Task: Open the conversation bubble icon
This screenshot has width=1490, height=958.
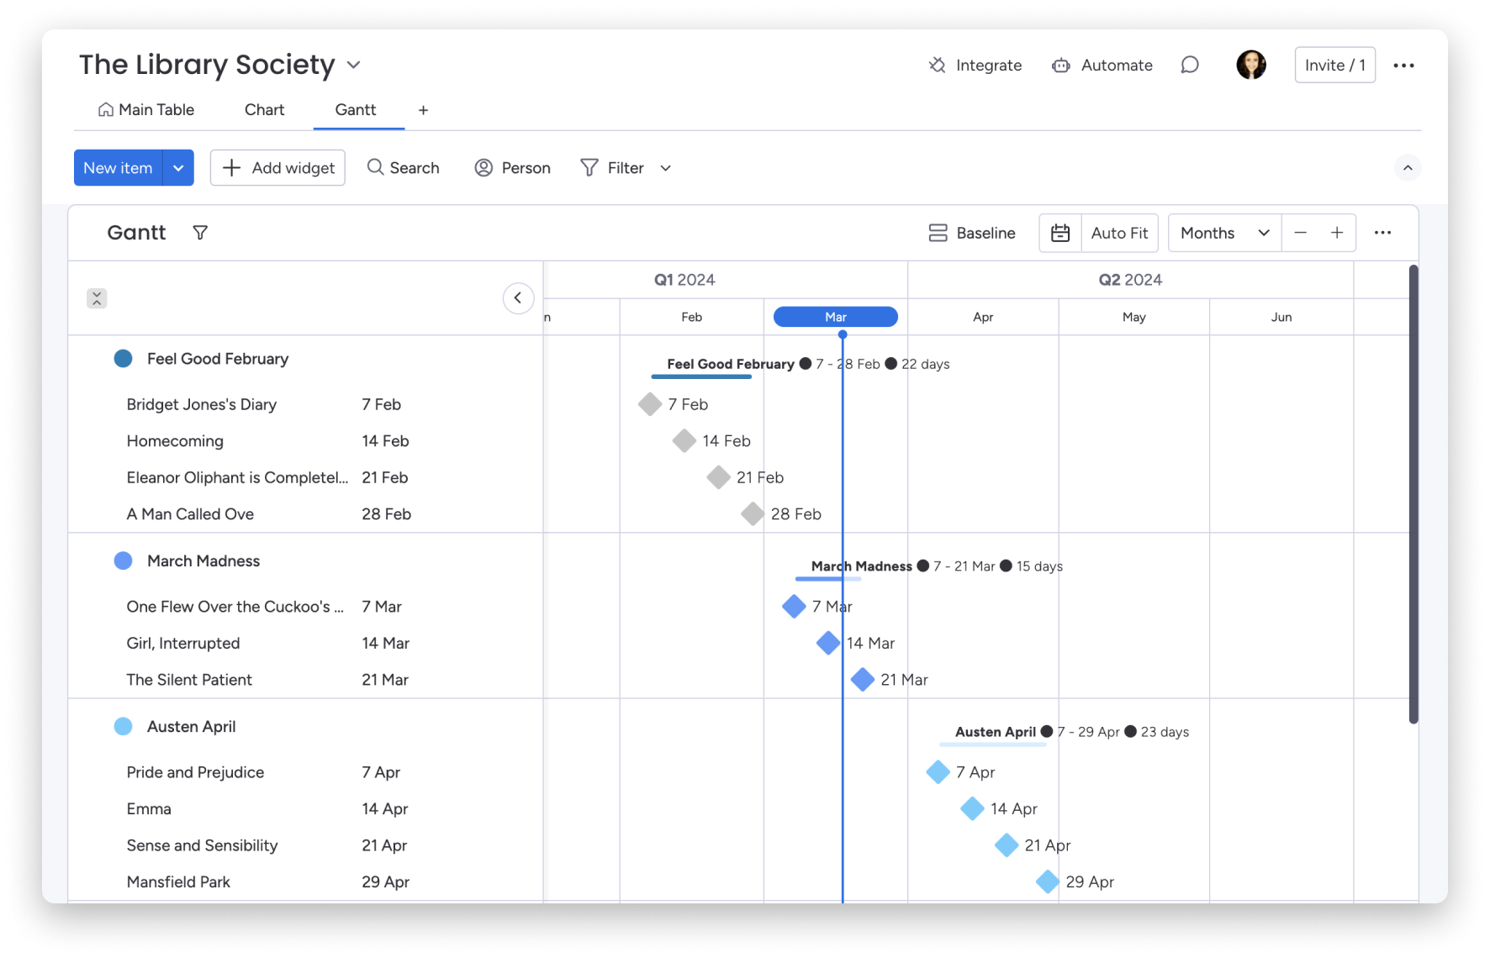Action: [x=1189, y=65]
